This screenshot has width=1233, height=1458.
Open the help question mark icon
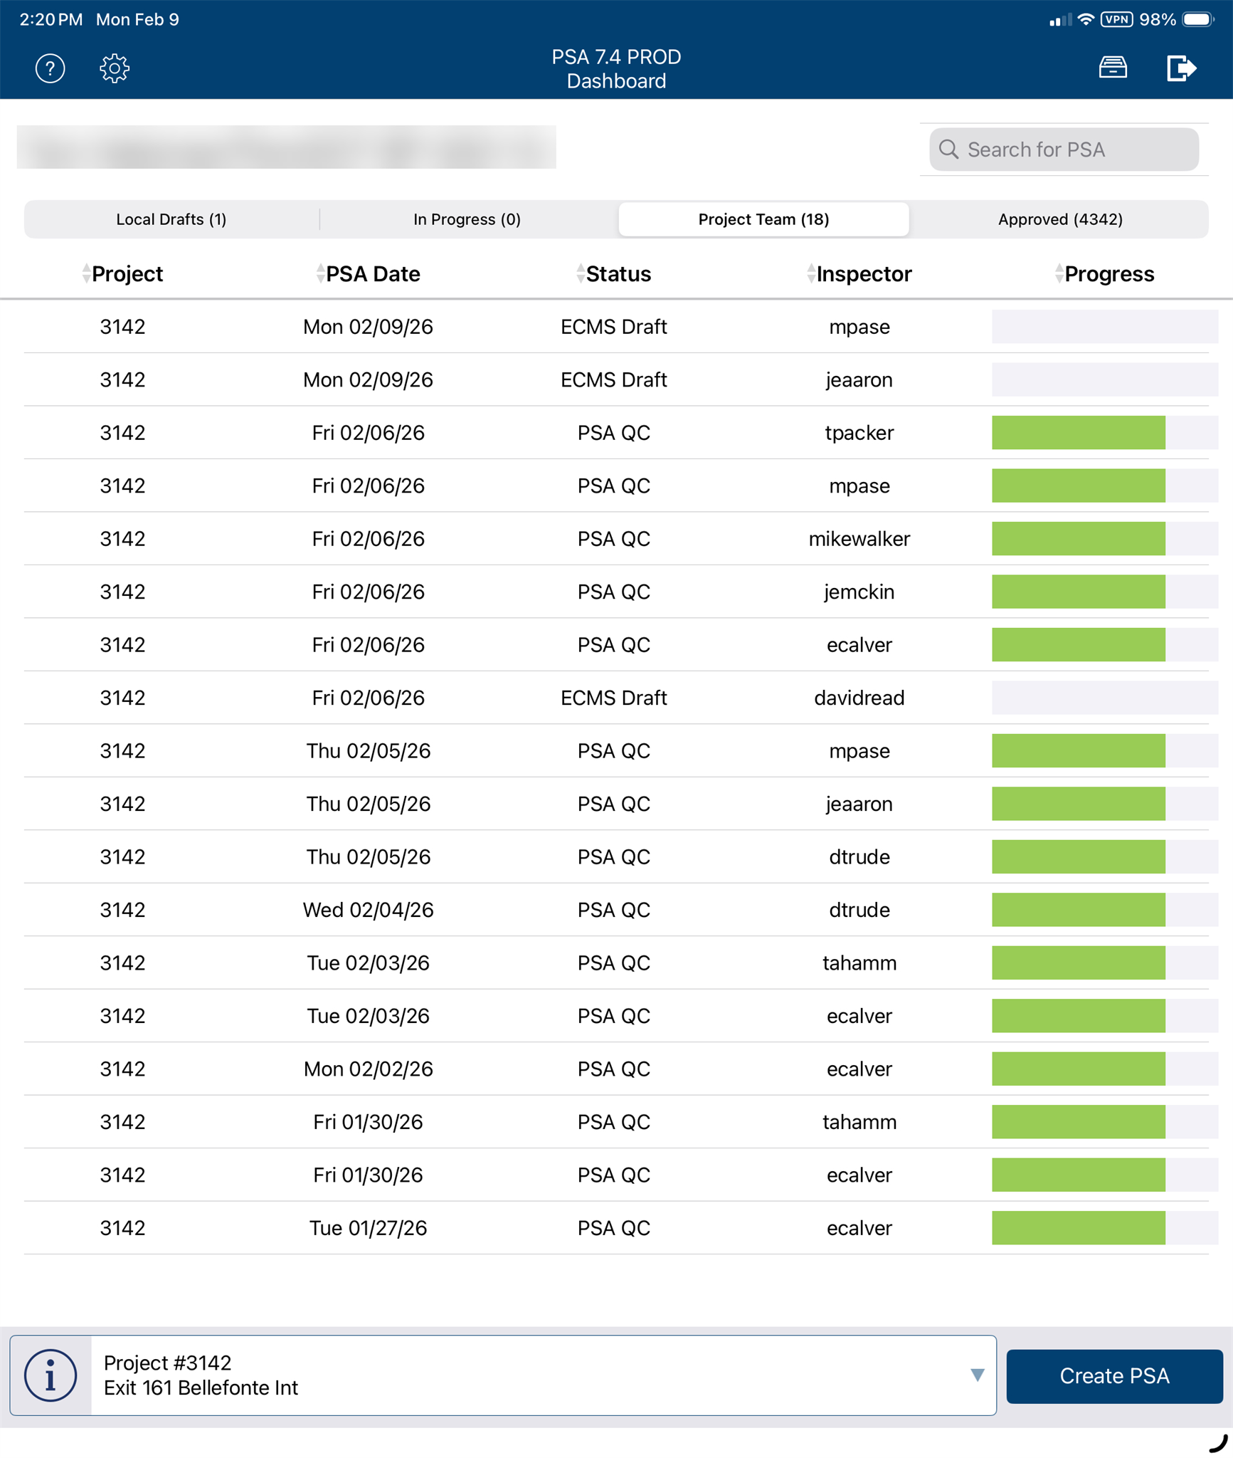50,68
